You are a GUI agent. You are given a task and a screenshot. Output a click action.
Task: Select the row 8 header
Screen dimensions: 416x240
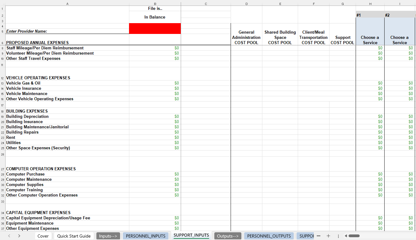click(2, 48)
